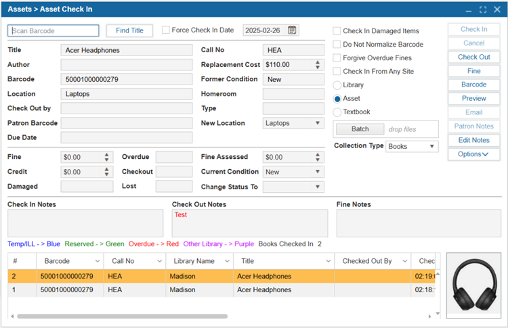
Task: Click the Homeroom field
Action: (x=293, y=94)
